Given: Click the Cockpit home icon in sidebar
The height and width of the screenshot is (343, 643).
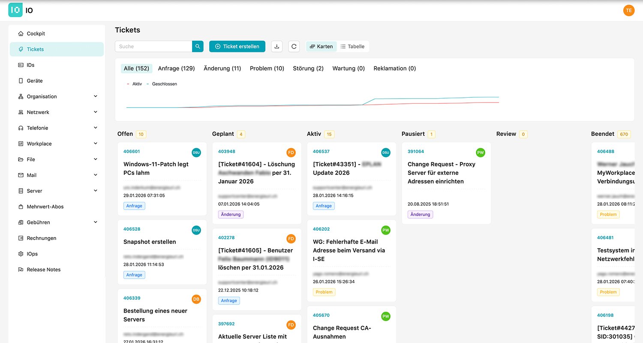Looking at the screenshot, I should (x=21, y=33).
